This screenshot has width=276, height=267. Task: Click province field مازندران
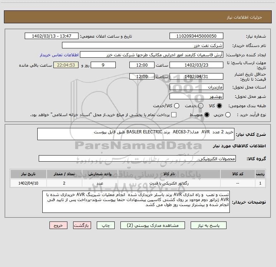(196, 87)
